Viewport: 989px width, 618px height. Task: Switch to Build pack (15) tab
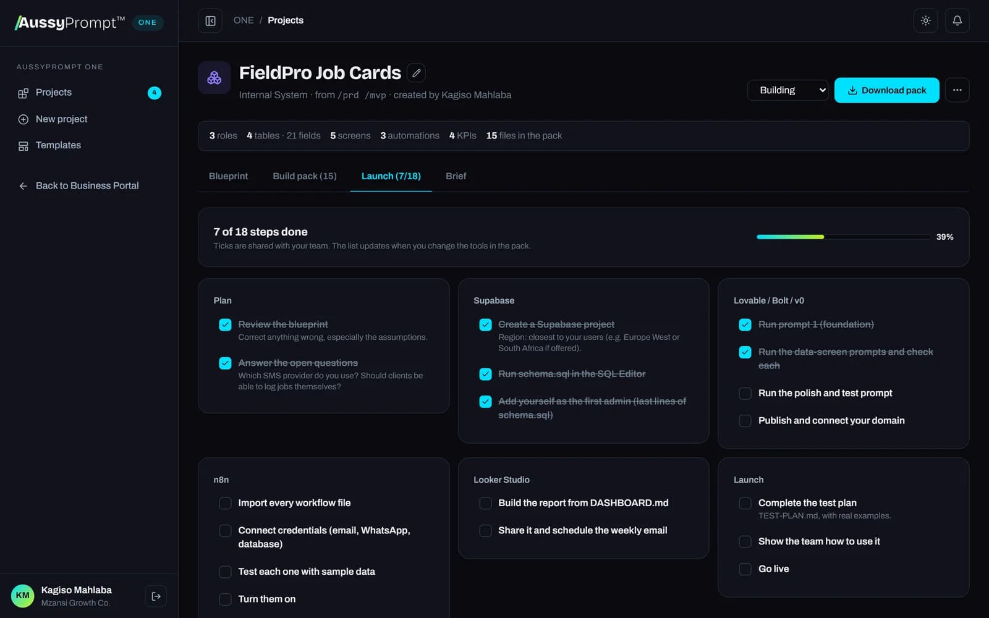pos(305,177)
